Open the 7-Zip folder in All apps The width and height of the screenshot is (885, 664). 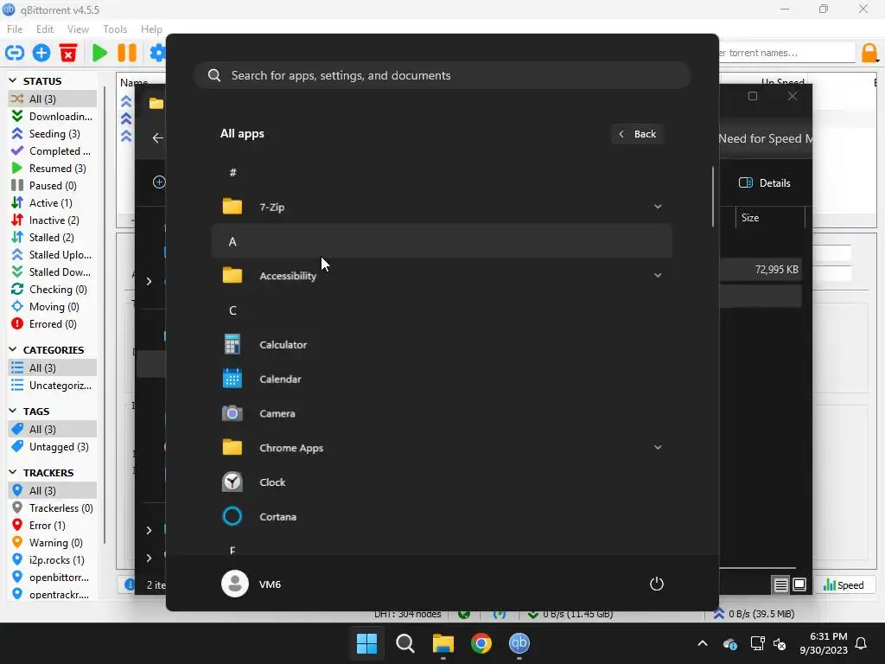pos(442,207)
